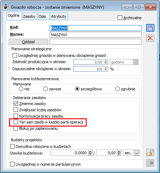
Task: Increase Stawka budżetowa value with up arrow
Action: pyautogui.click(x=90, y=152)
